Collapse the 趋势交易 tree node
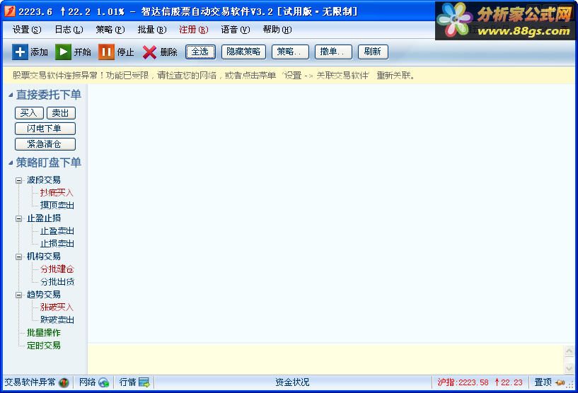This screenshot has width=578, height=393. 18,295
